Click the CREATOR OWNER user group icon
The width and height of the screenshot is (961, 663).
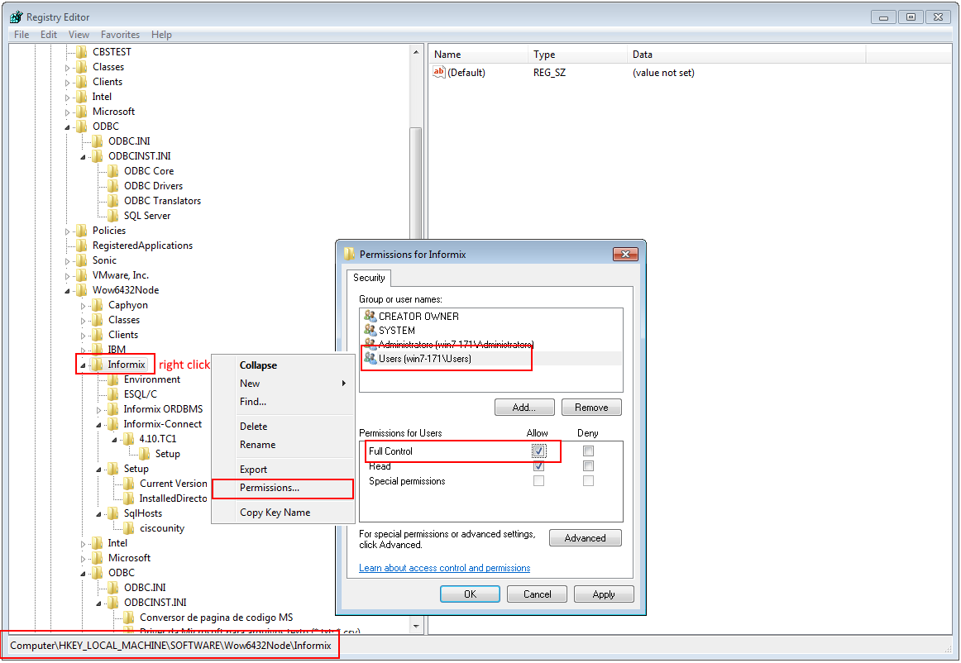[370, 316]
